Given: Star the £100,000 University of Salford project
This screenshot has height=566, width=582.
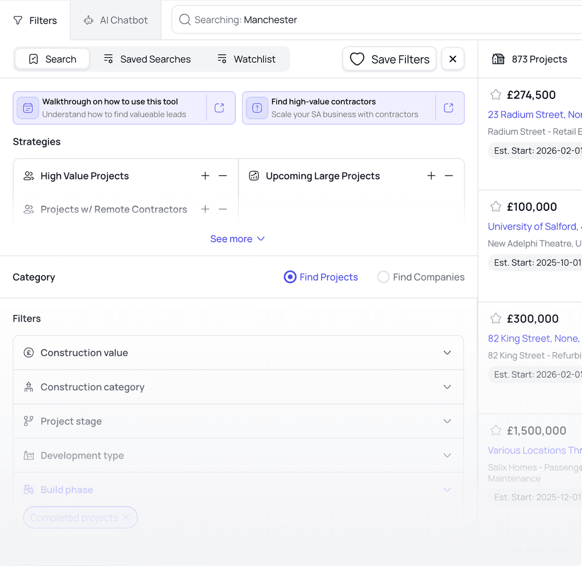Looking at the screenshot, I should pyautogui.click(x=496, y=207).
